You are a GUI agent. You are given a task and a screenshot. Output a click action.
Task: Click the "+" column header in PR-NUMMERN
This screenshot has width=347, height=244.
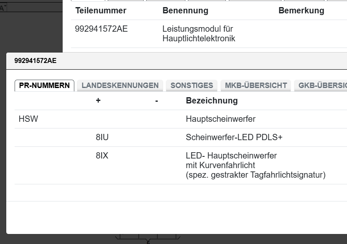tap(98, 101)
